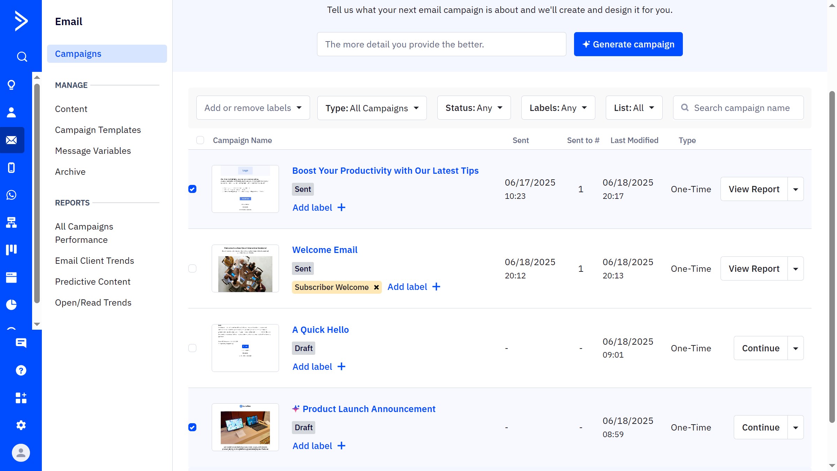Click the Help question mark icon
The height and width of the screenshot is (471, 837).
pyautogui.click(x=21, y=371)
